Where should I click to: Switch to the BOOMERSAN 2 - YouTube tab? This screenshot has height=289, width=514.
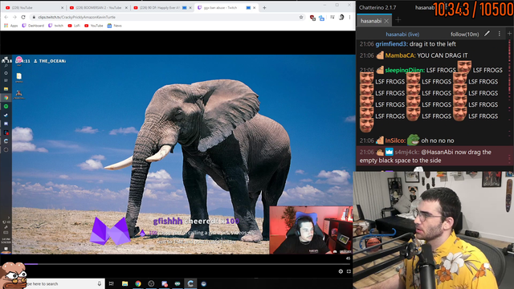[98, 7]
